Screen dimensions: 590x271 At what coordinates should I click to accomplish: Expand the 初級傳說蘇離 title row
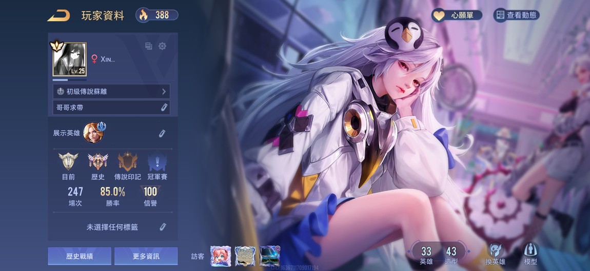click(111, 92)
